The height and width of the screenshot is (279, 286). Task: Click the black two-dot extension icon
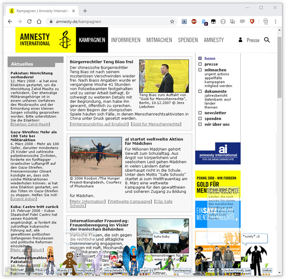pyautogui.click(x=213, y=22)
